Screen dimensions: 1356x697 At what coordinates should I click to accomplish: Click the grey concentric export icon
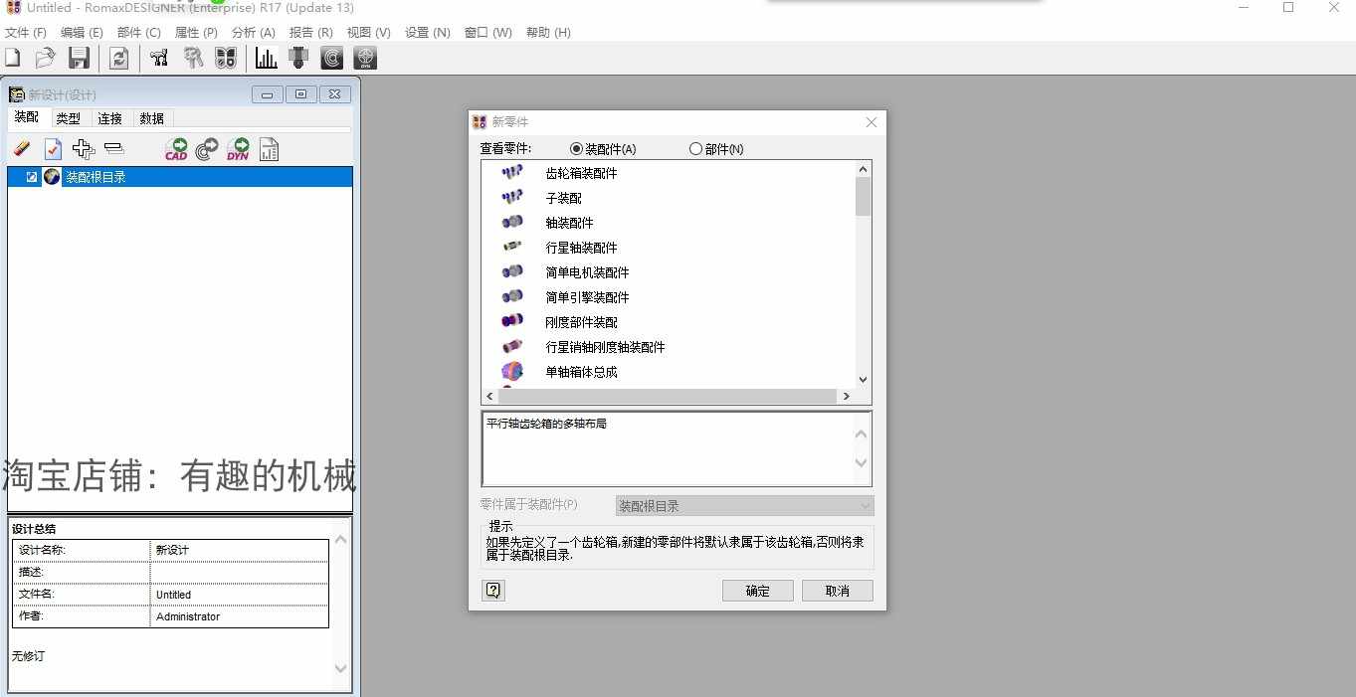pos(207,149)
